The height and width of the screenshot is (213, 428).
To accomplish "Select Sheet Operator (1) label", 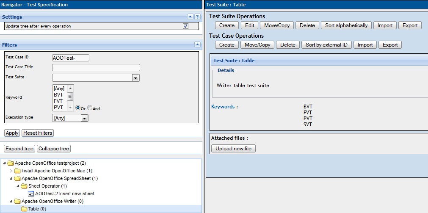I will point(47,186).
